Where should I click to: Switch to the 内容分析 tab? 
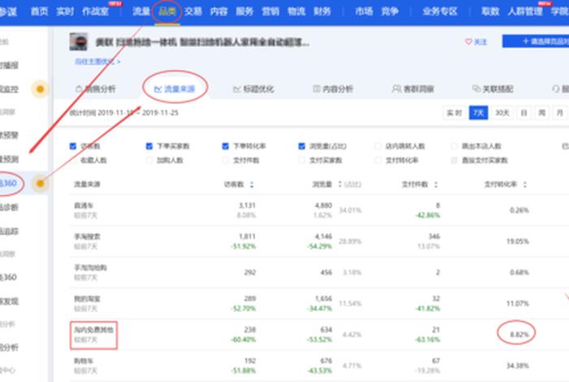click(333, 89)
